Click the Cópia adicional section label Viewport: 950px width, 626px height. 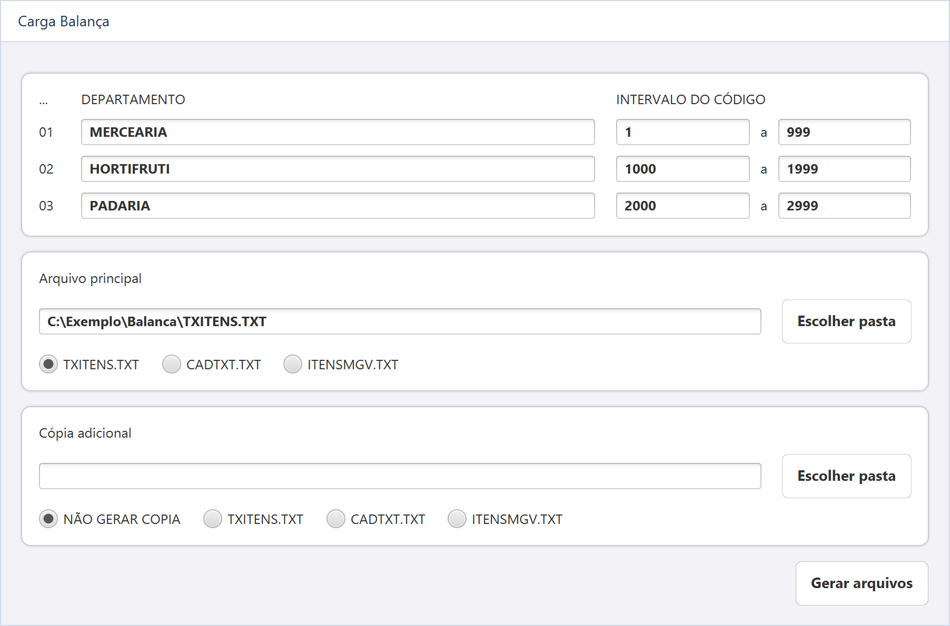pos(85,433)
